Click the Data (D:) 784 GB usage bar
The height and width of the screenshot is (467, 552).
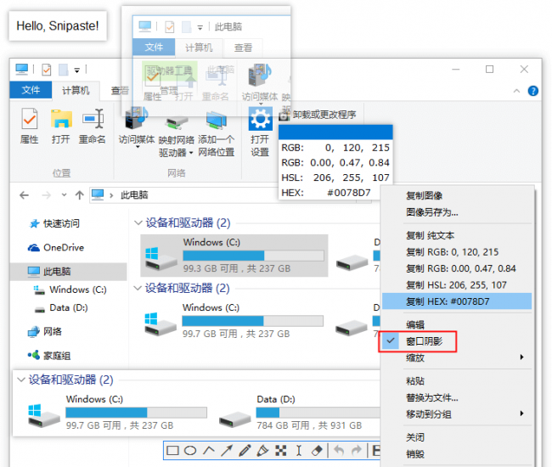(x=318, y=412)
